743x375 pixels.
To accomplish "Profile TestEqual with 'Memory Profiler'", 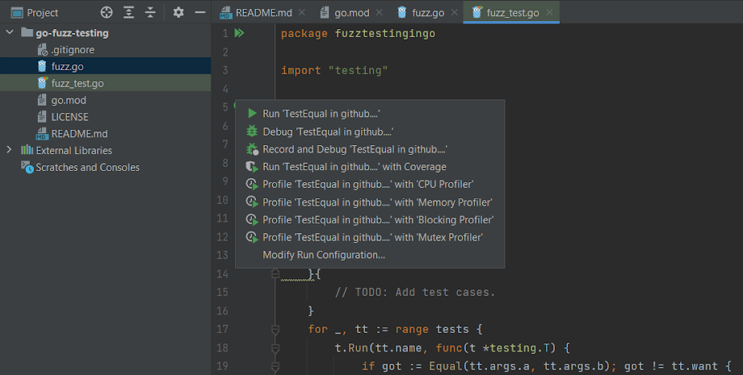I will tap(370, 202).
